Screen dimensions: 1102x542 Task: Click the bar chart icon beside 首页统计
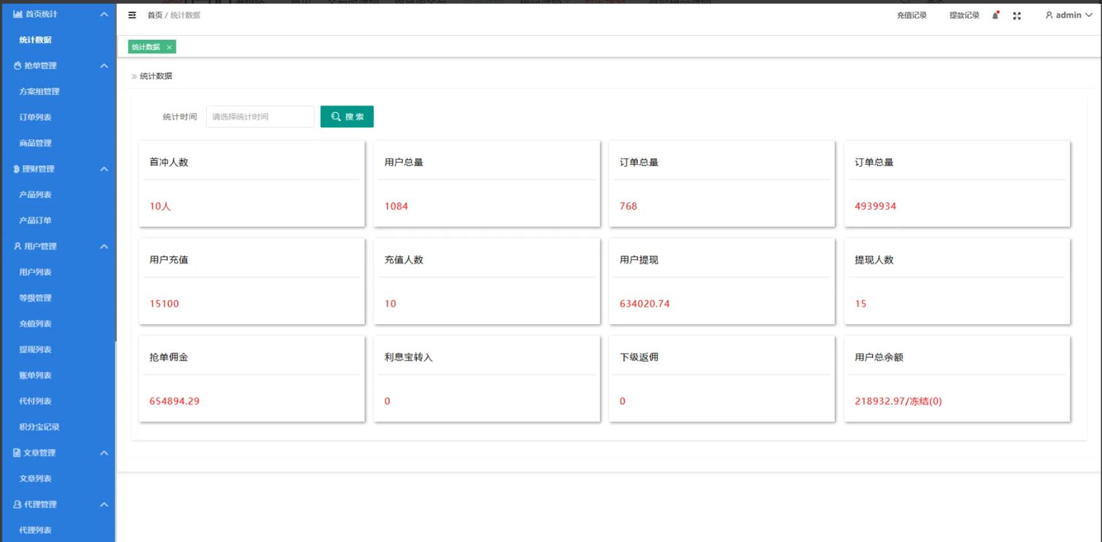(18, 14)
